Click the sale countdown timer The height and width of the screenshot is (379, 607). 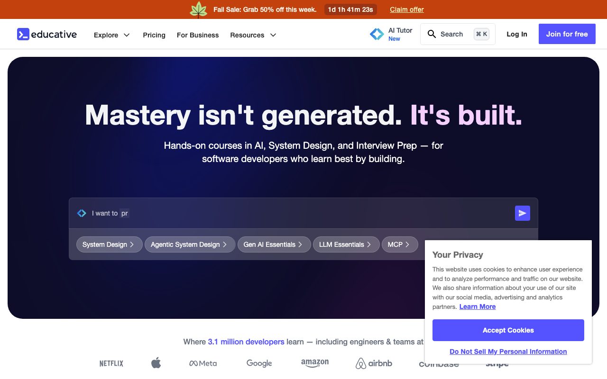[x=350, y=9]
